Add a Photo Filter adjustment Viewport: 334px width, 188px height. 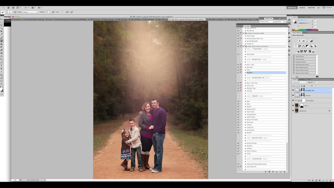coord(311,46)
